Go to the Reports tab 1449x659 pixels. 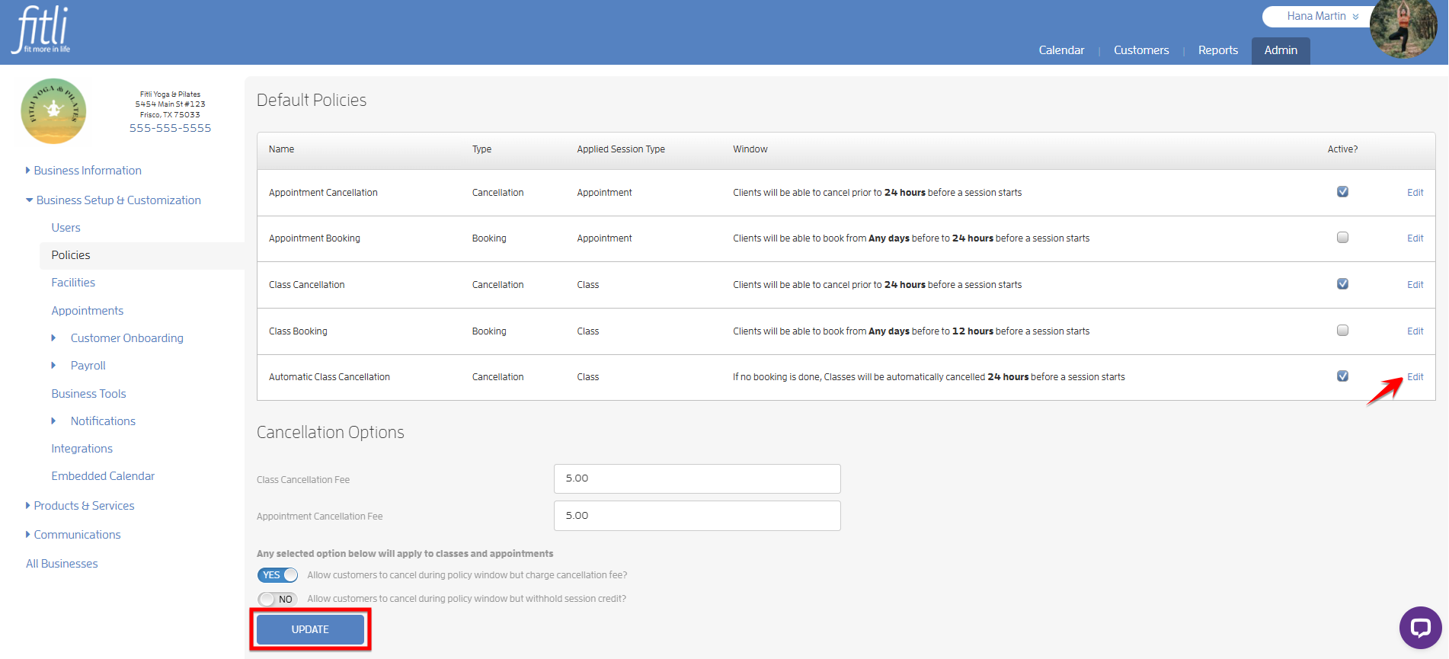click(1217, 50)
